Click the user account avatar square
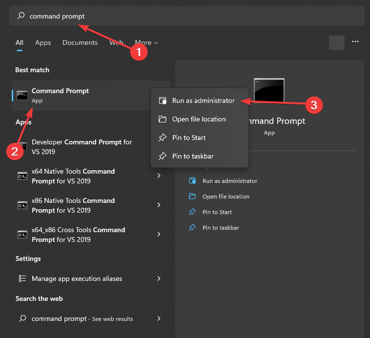 pos(336,42)
